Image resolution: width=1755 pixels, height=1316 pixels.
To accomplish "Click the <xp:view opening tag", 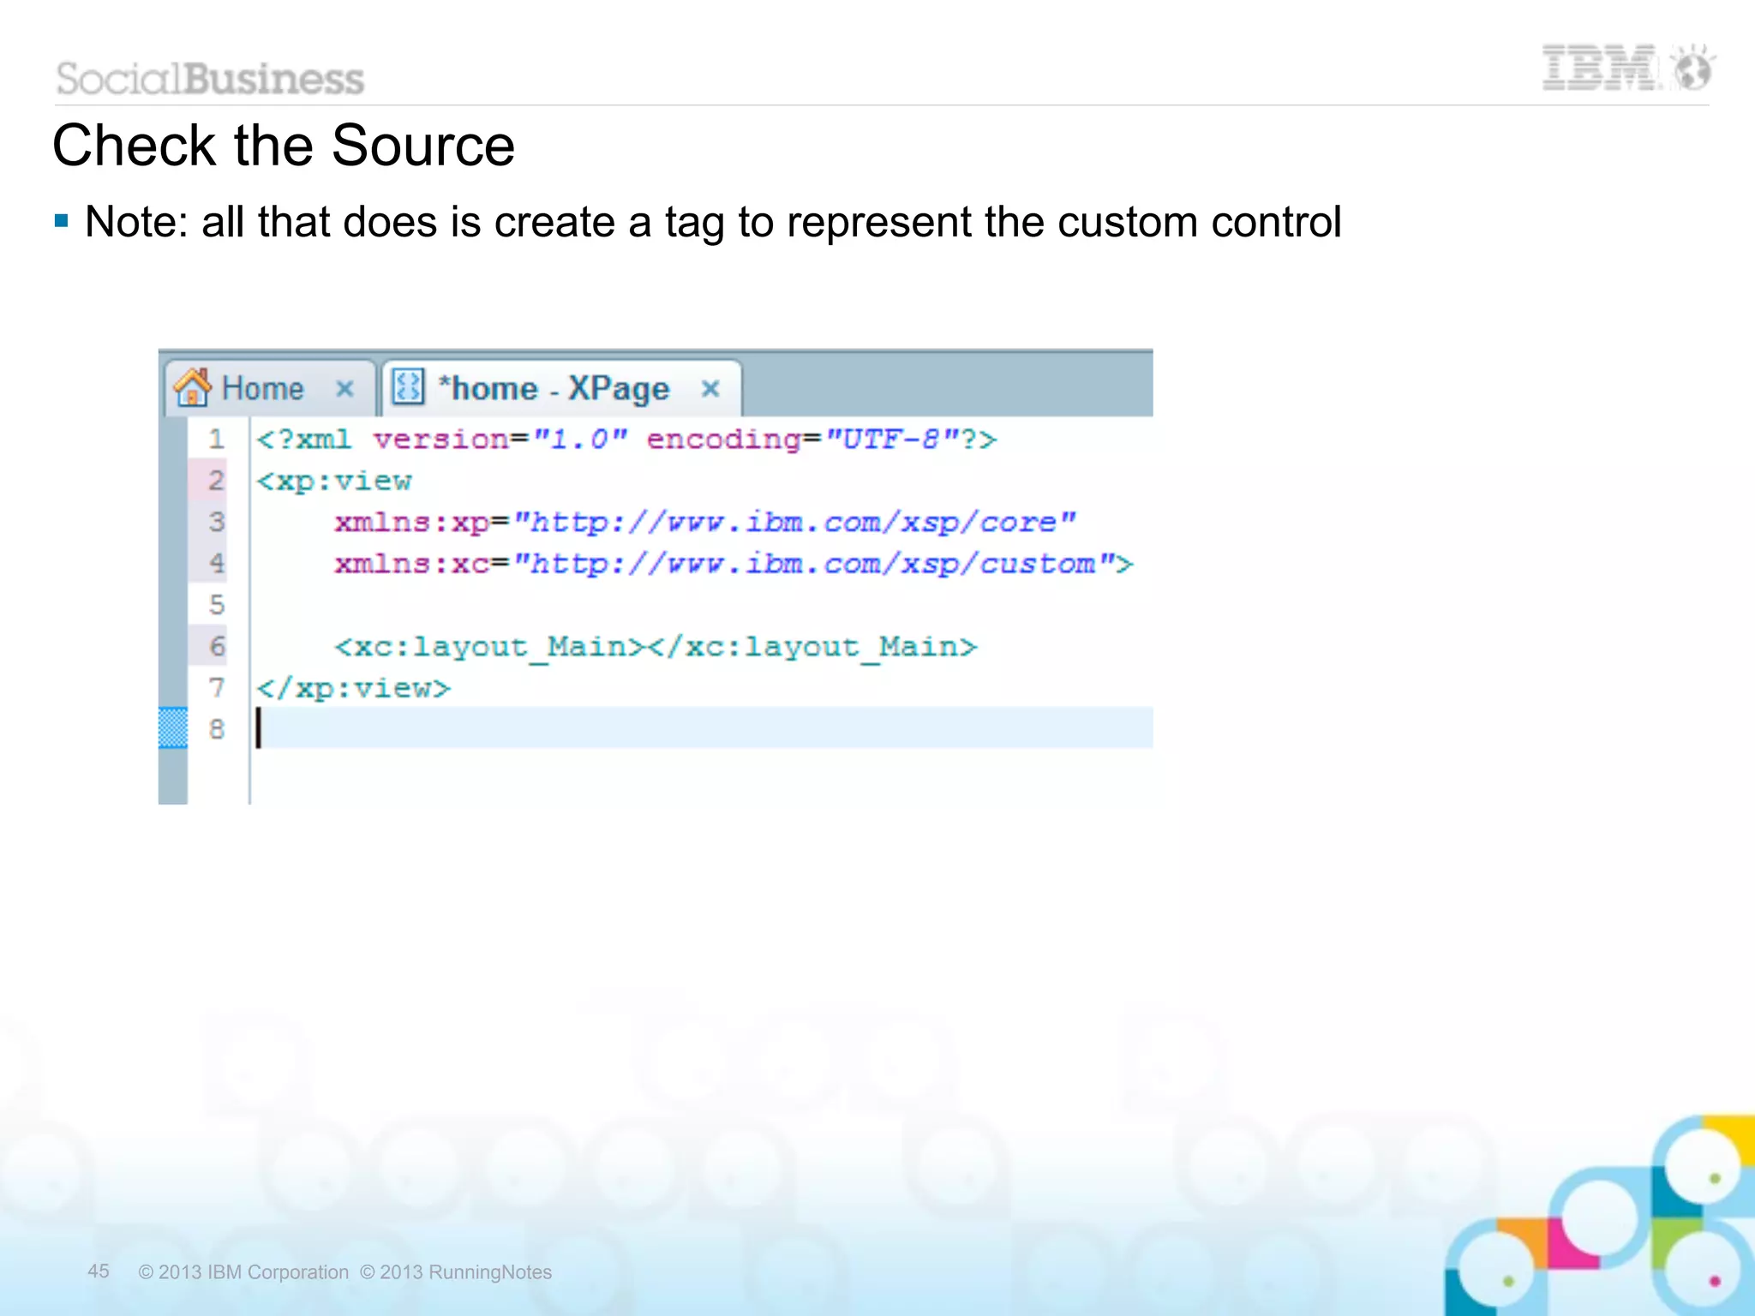I will pos(334,481).
